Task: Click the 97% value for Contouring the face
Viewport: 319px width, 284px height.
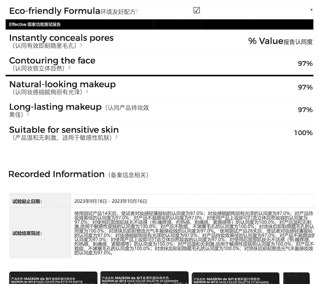Action: click(305, 64)
